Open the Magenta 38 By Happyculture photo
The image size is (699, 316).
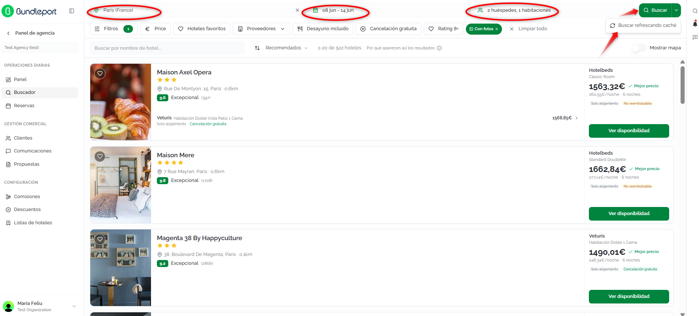(x=121, y=268)
